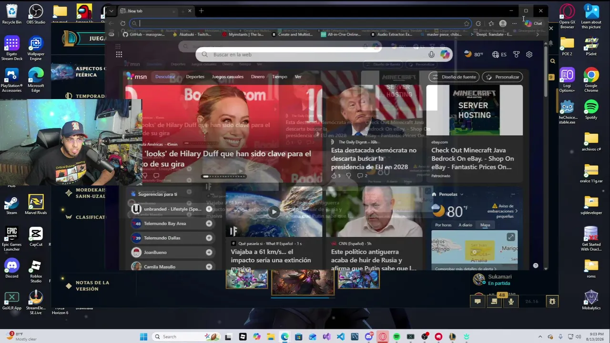Select the Por horas weather tab
Screen dimensions: 610x343
pos(443,225)
